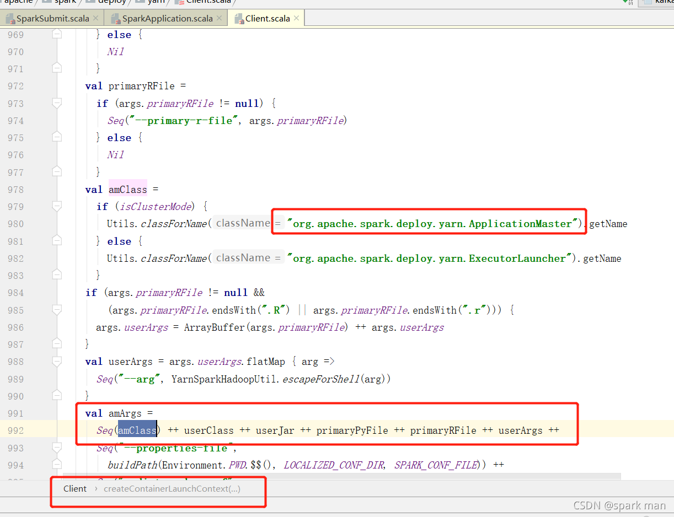Toggle the fold marker on line 987

57,344
